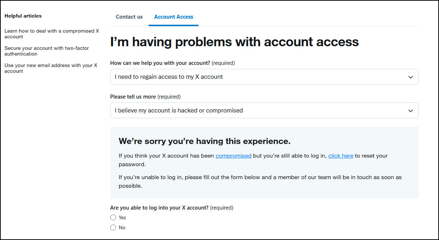Image resolution: width=439 pixels, height=240 pixels.
Task: Click the 'Yes' label text
Action: coord(123,217)
